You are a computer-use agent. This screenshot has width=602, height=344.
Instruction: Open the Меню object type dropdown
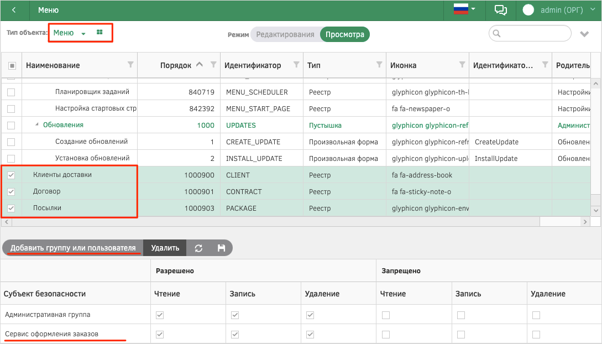[70, 33]
